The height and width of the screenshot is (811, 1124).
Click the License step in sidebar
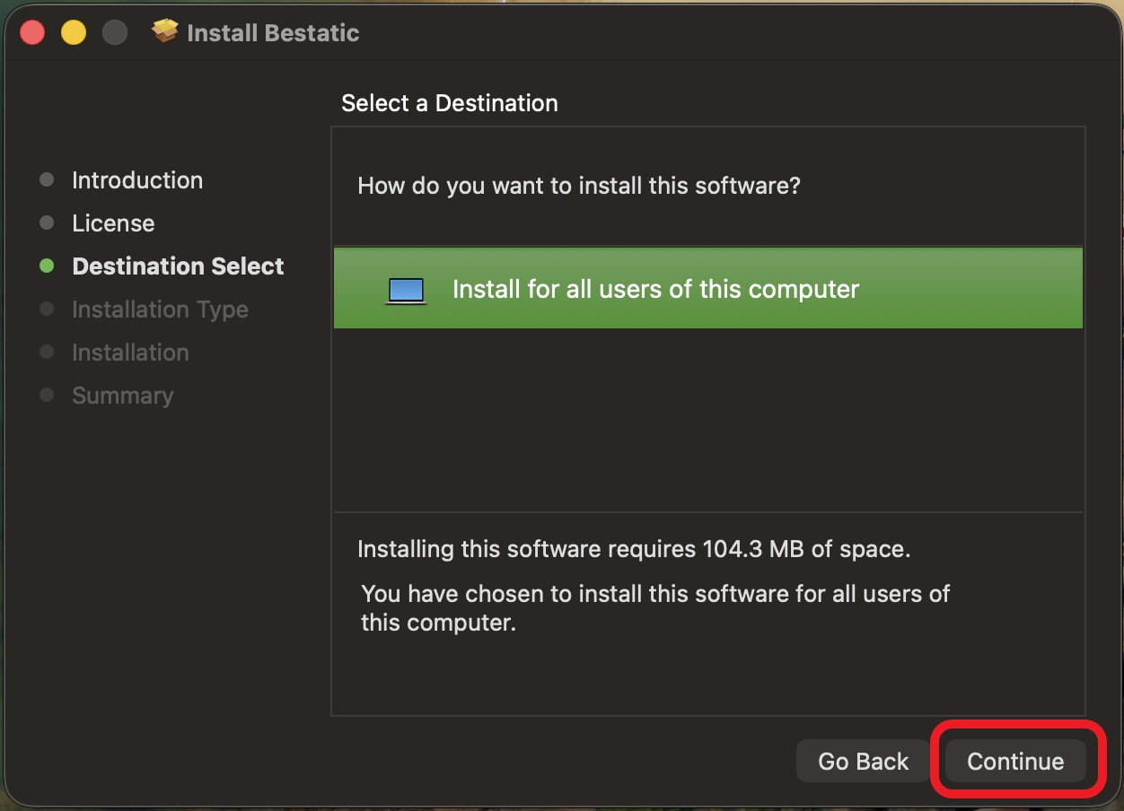[x=113, y=223]
